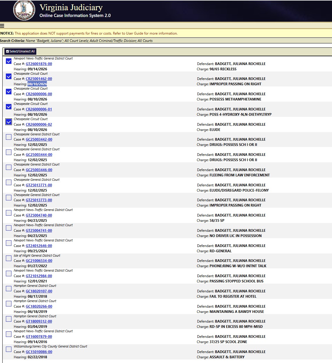Screen dimensions: 332x363
Task: Select checkbox for case GC21006534-00
Action: [9, 258]
